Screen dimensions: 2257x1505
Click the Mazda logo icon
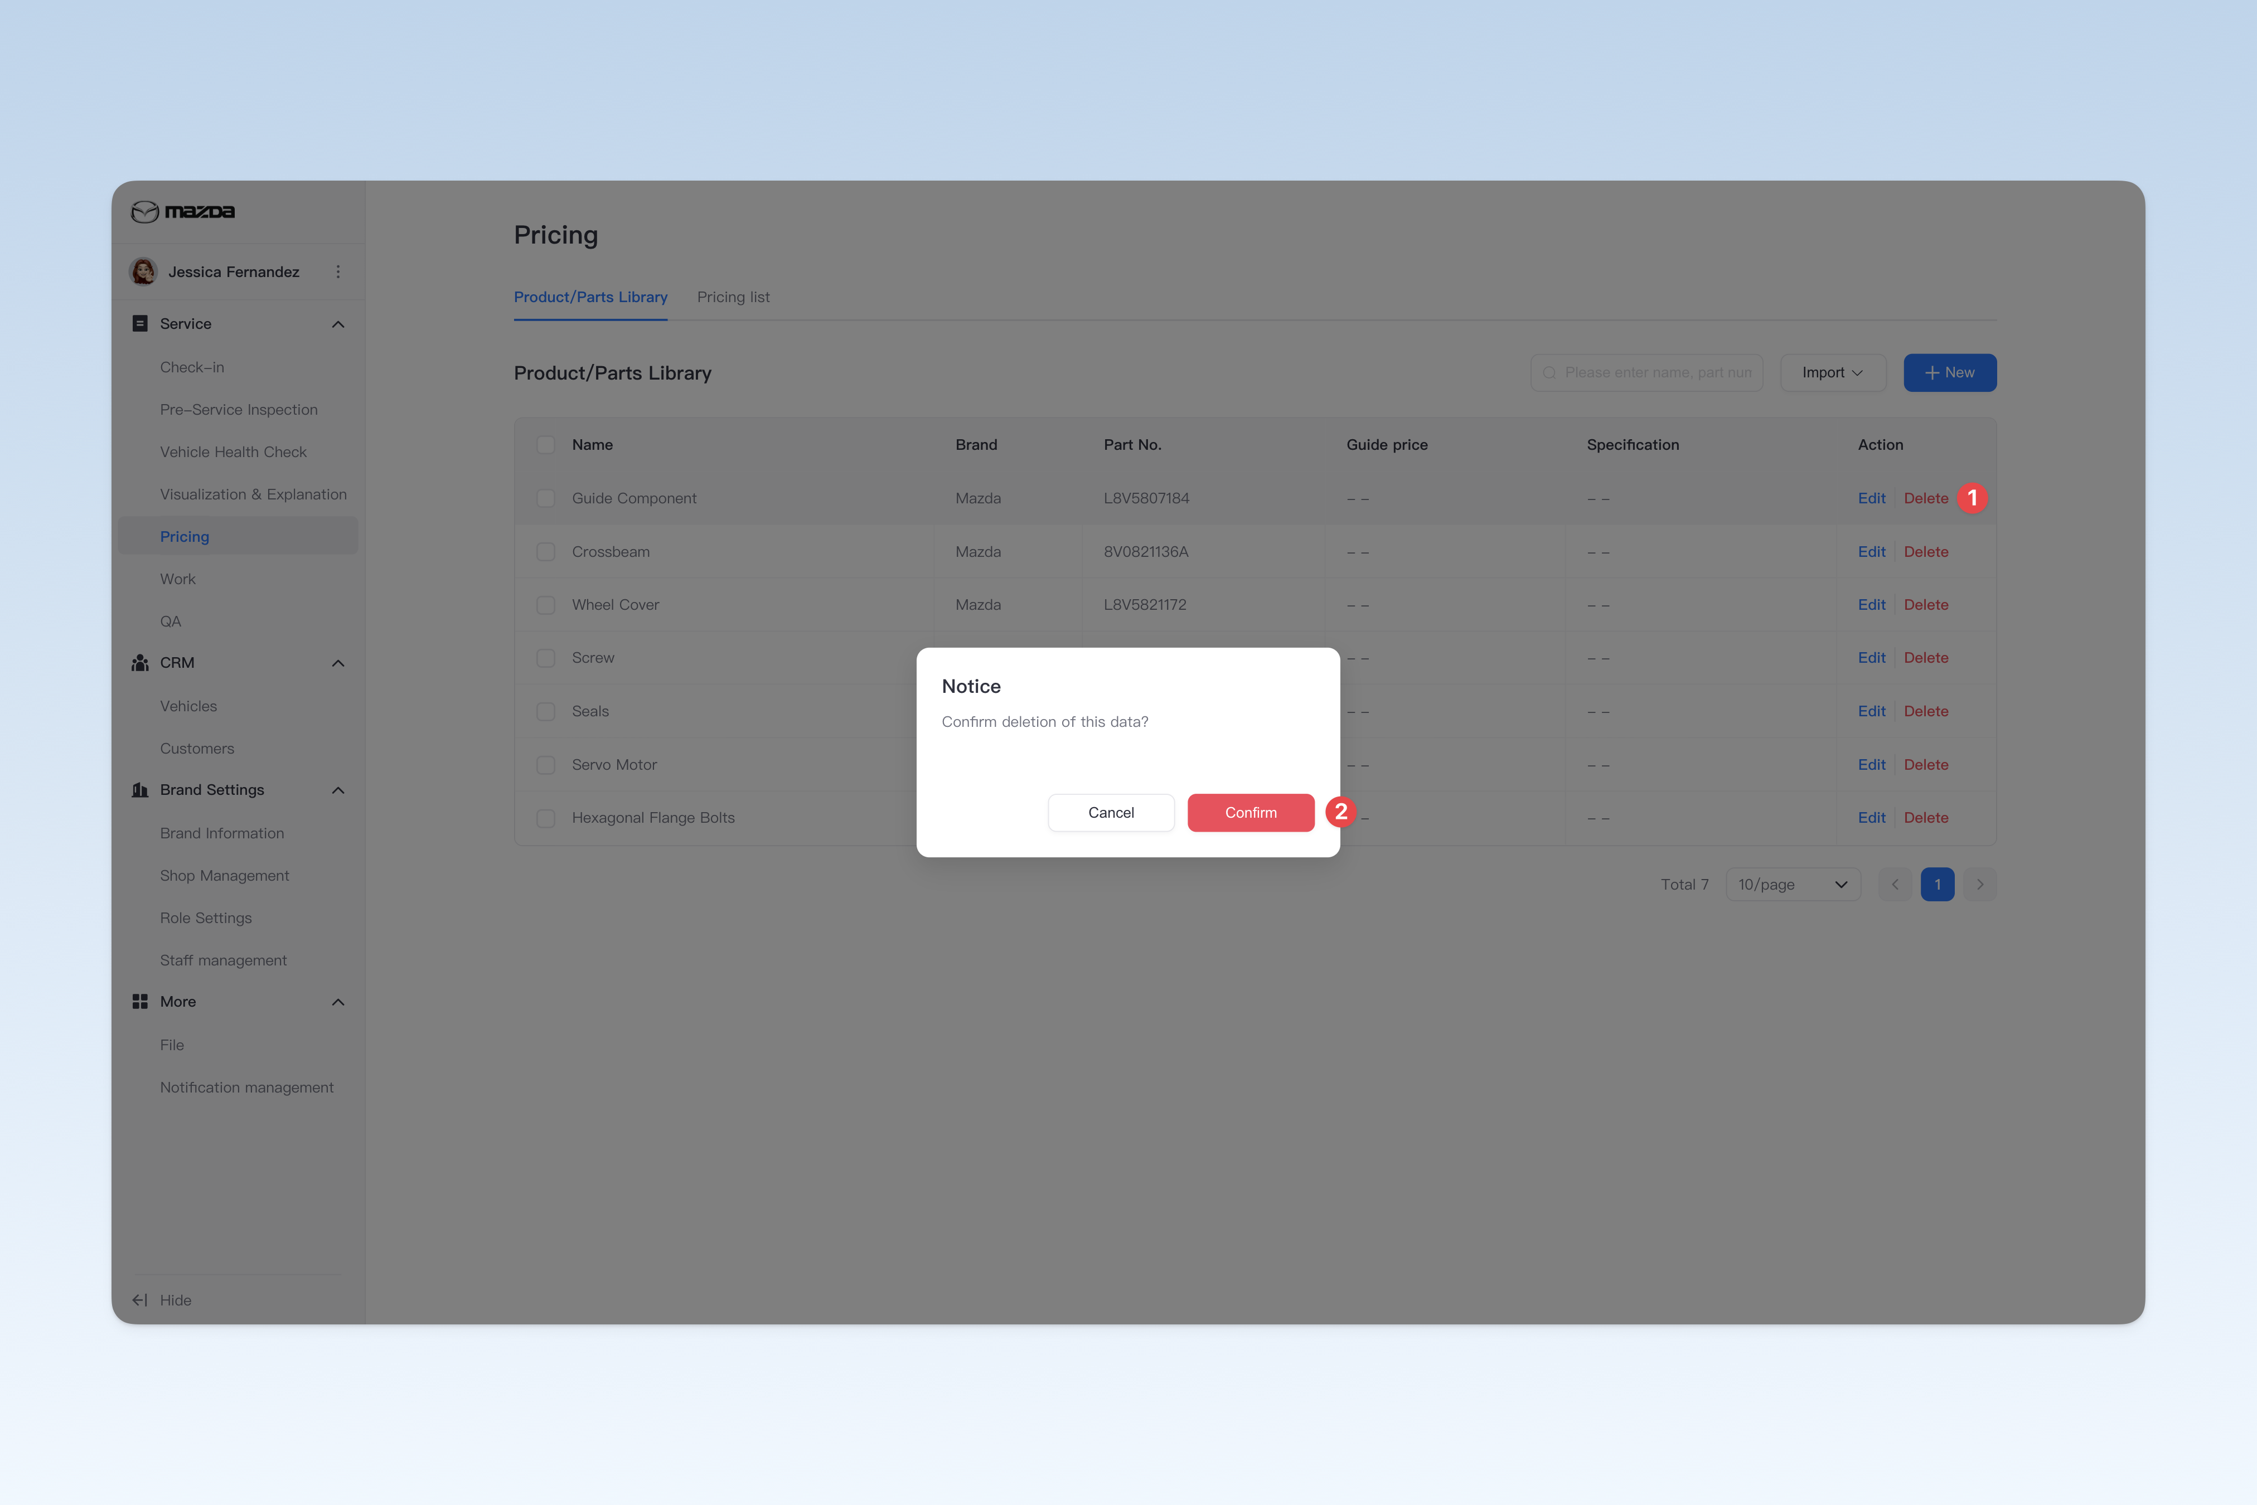click(145, 211)
